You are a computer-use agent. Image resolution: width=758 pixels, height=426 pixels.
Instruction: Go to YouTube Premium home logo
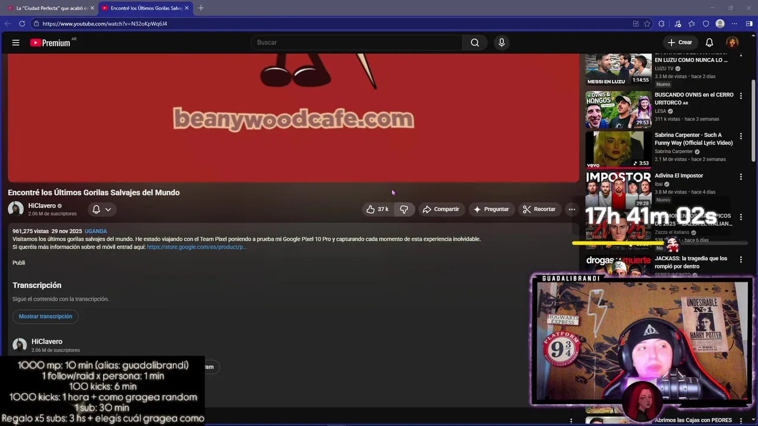(x=50, y=43)
